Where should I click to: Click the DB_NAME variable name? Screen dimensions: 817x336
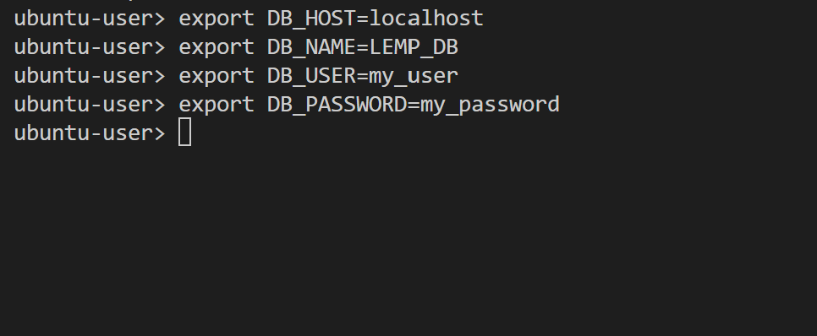311,47
